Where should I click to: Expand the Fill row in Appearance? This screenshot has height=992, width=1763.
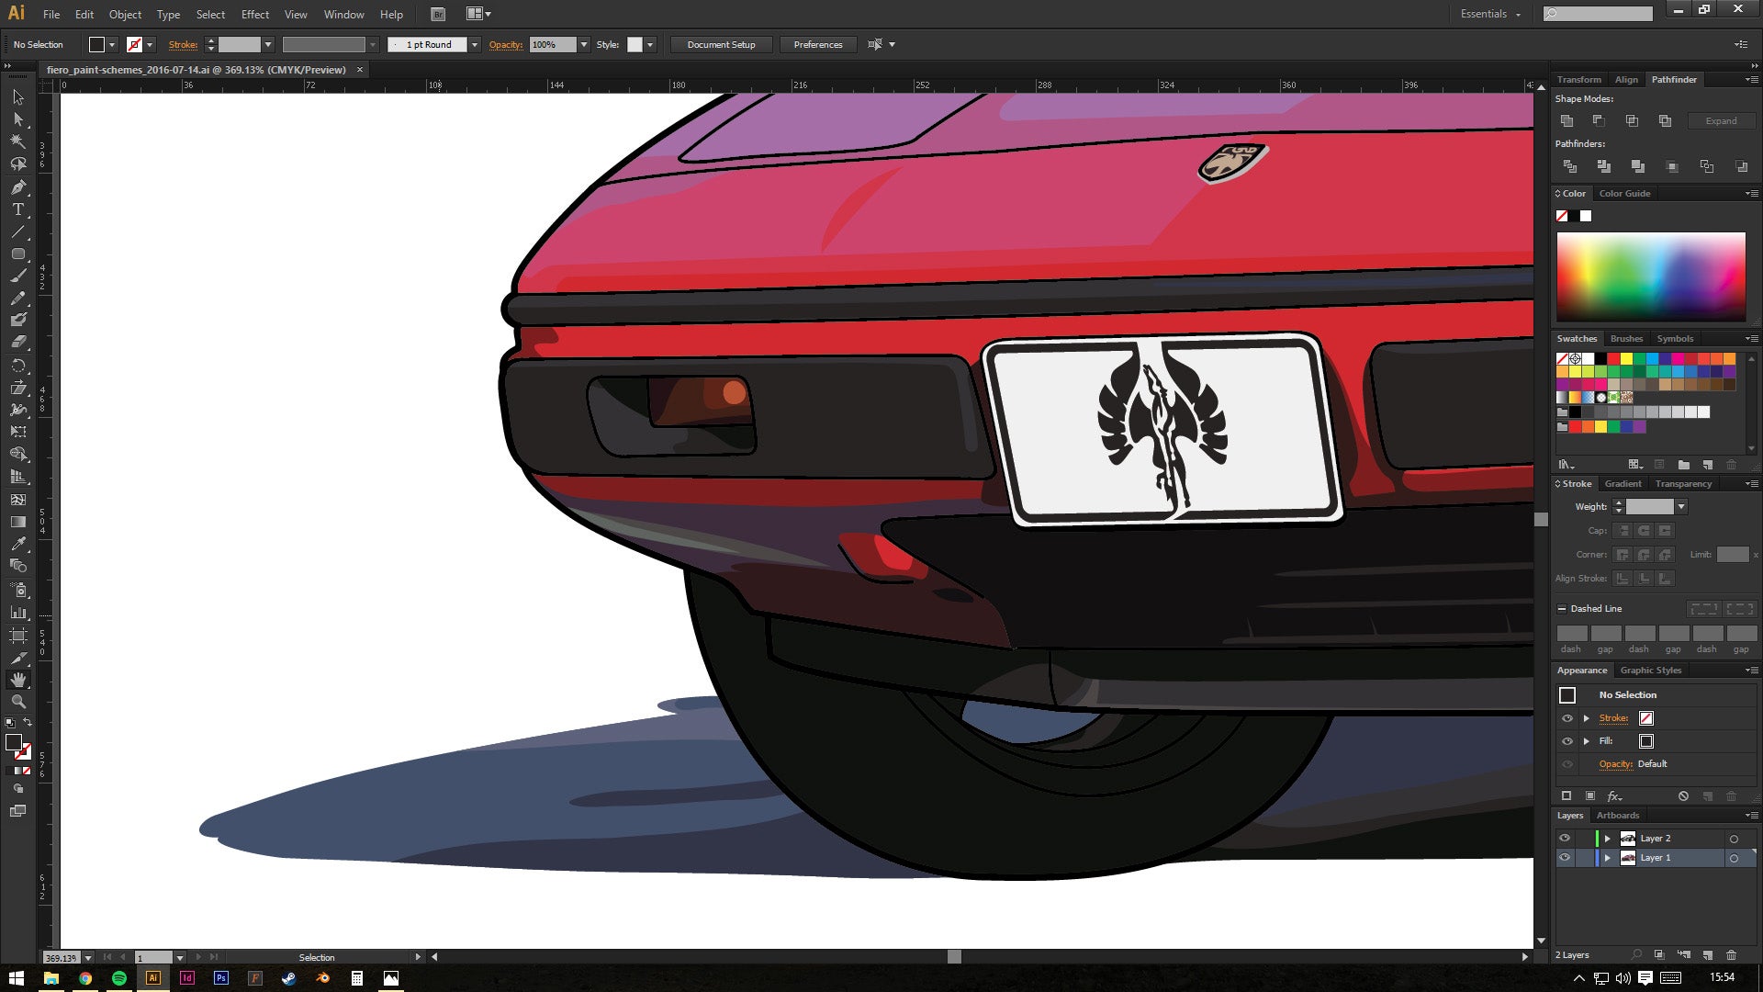coord(1587,741)
